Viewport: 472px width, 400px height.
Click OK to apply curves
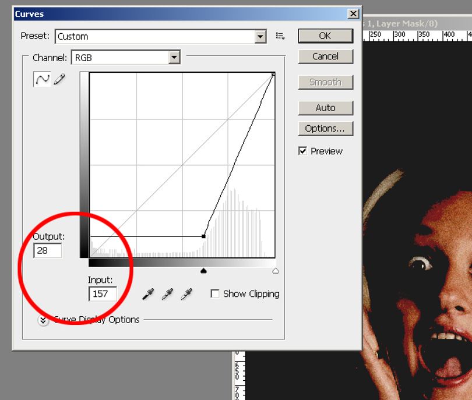pos(325,36)
